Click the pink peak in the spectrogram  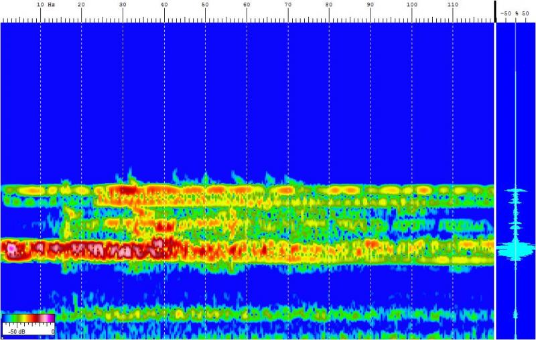coord(11,248)
